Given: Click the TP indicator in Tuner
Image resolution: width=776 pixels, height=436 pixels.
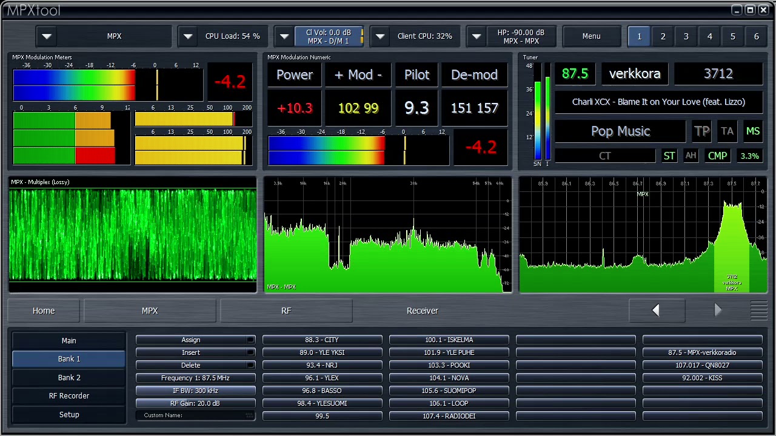Looking at the screenshot, I should (x=702, y=131).
